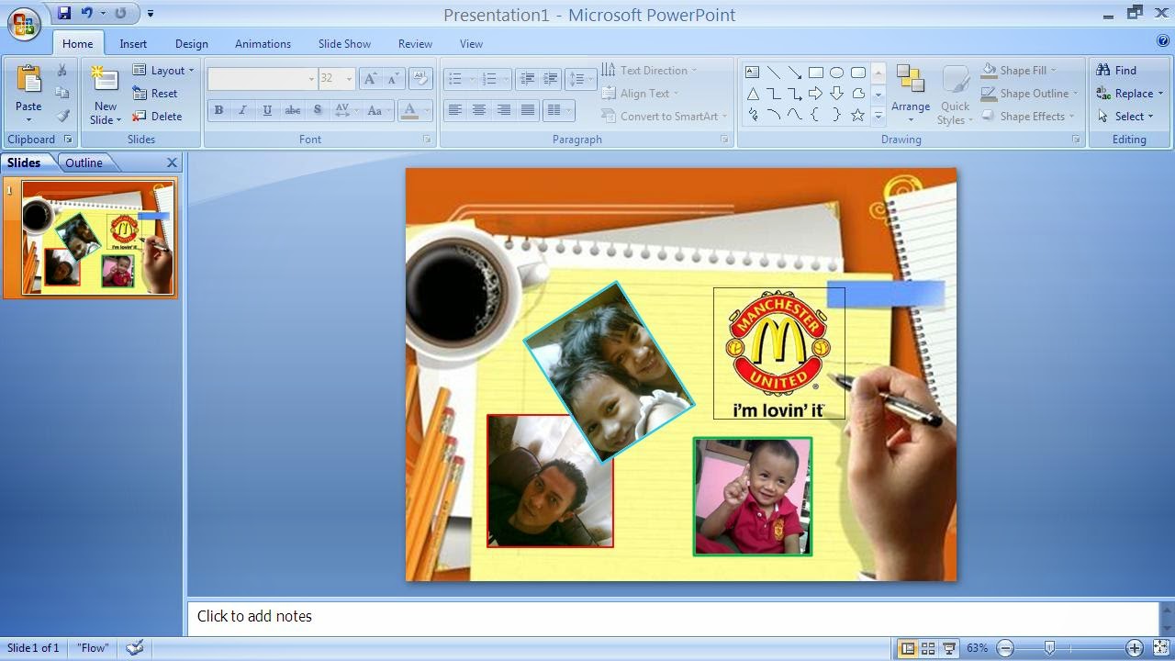Switch to the Review ribbon tab
This screenshot has width=1175, height=661.
pyautogui.click(x=415, y=43)
